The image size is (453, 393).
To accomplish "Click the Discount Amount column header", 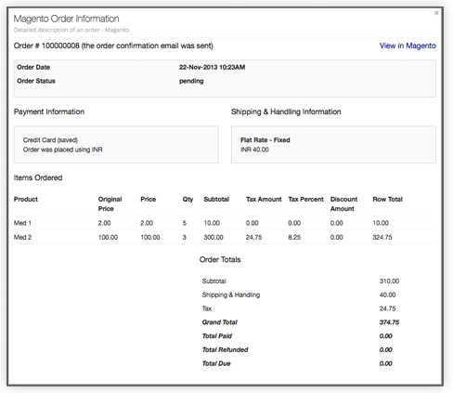I will 343,203.
